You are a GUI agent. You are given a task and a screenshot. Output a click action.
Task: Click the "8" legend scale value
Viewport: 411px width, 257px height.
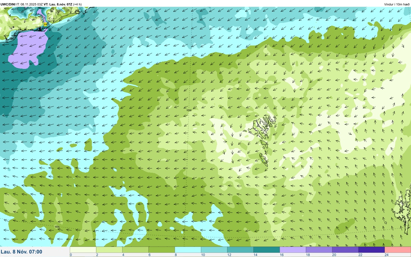pyautogui.click(x=176, y=255)
